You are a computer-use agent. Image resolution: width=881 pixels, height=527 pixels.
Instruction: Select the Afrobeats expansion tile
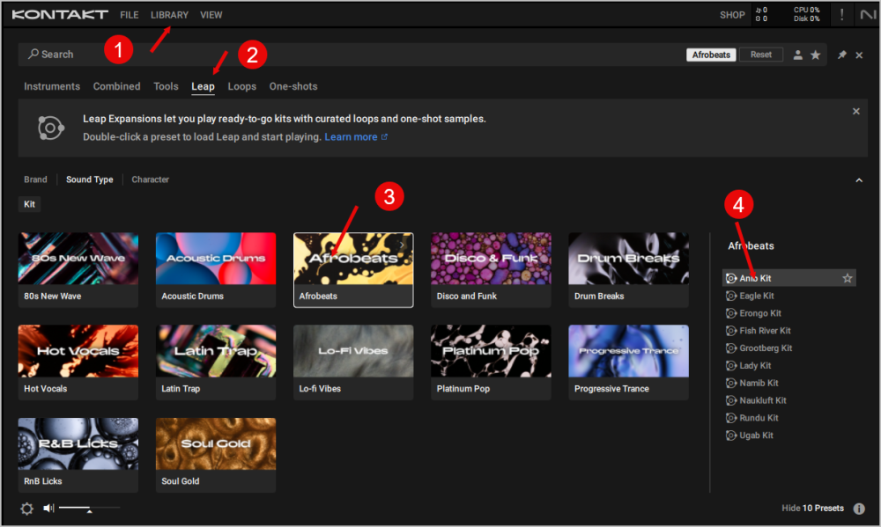[x=353, y=270]
